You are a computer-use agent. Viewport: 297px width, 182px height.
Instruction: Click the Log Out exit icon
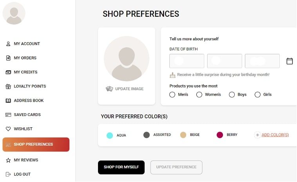pyautogui.click(x=8, y=174)
